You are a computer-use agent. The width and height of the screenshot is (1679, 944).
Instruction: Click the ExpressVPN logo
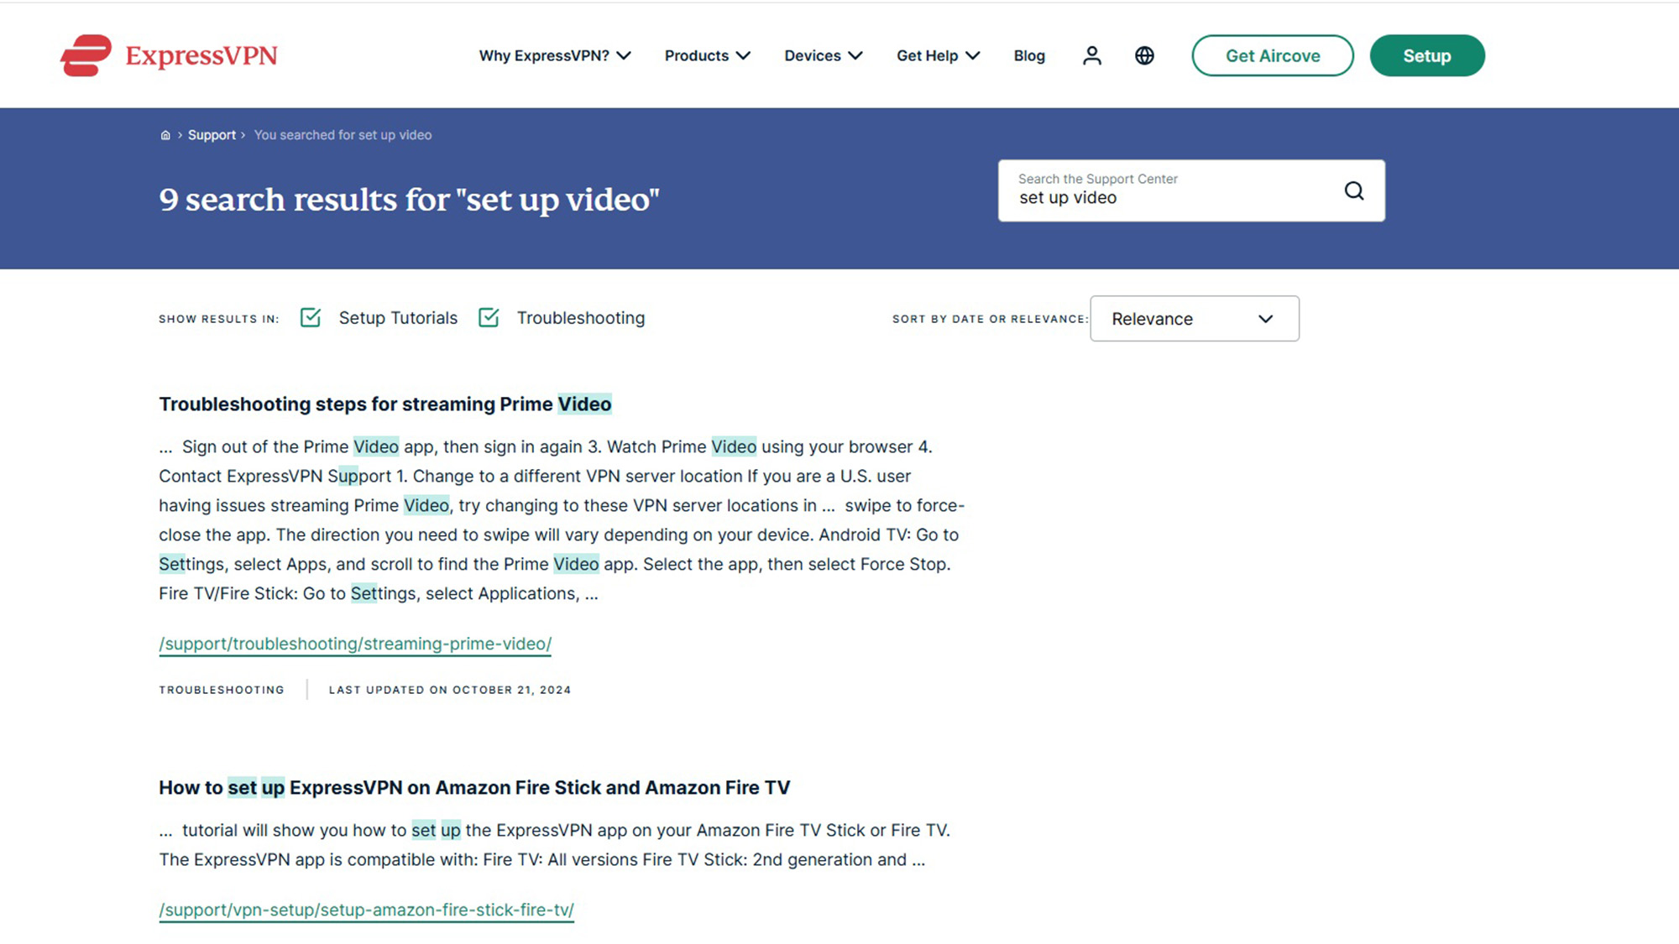[169, 55]
